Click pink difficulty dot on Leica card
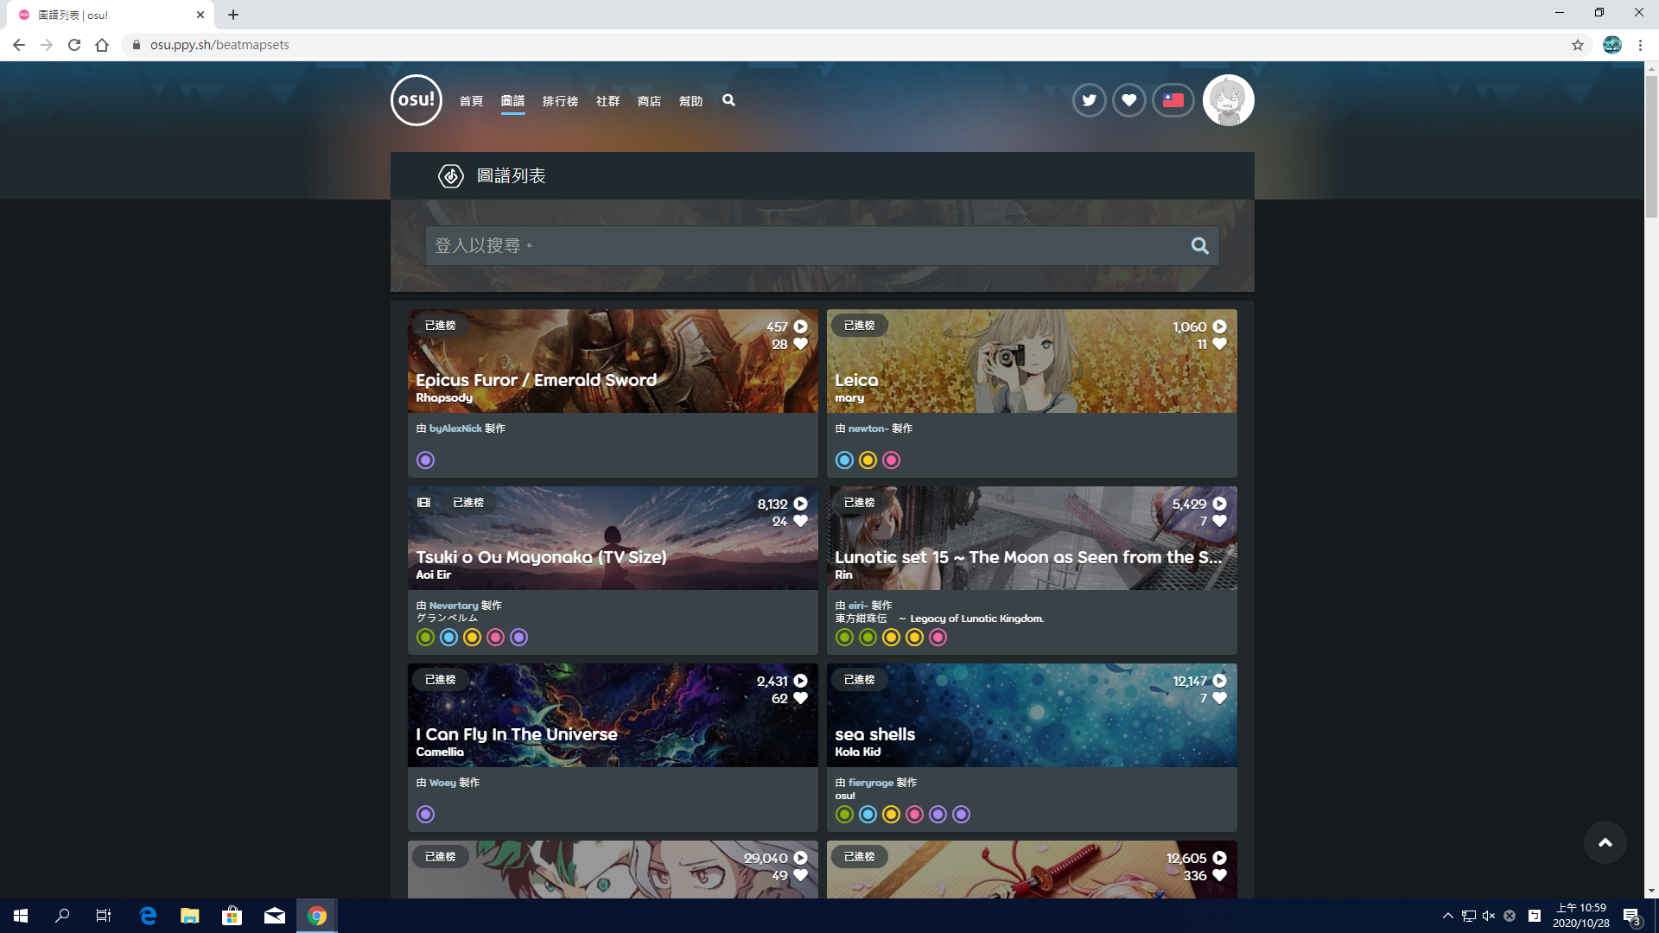 click(x=891, y=460)
